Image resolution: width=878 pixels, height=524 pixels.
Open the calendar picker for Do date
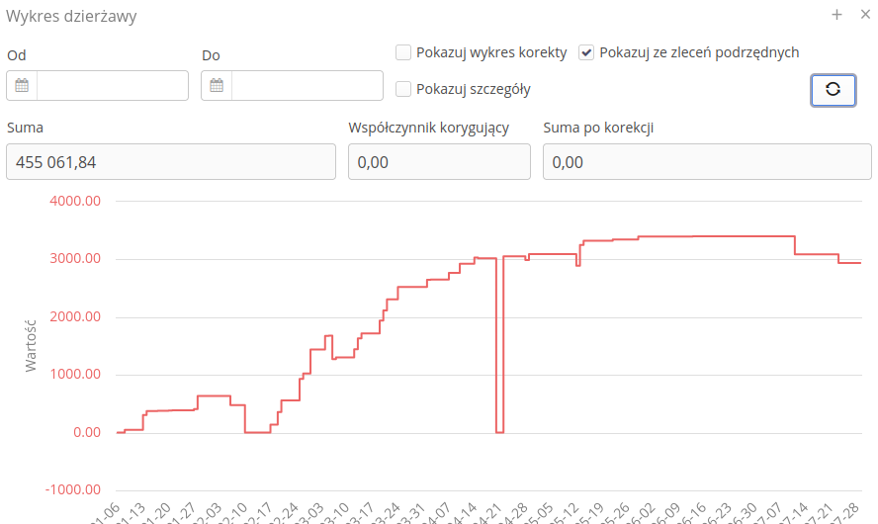coord(217,86)
